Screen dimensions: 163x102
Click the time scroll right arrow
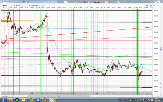[148, 96]
